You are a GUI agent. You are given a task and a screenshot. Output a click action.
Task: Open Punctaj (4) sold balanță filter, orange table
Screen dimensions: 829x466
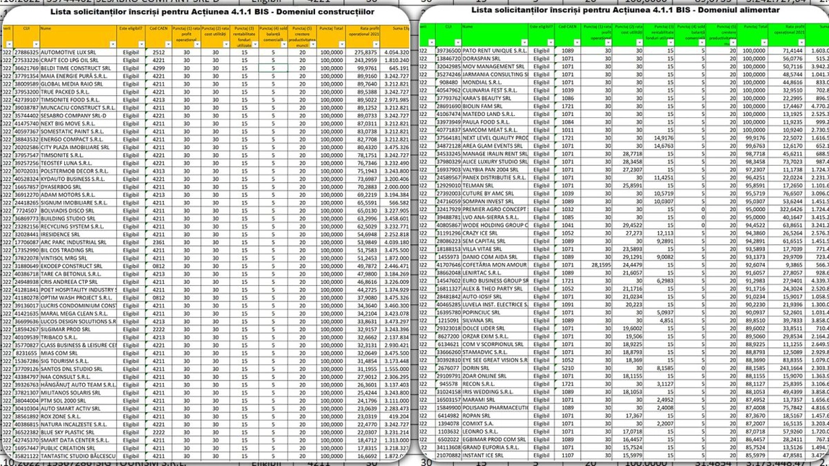284,45
